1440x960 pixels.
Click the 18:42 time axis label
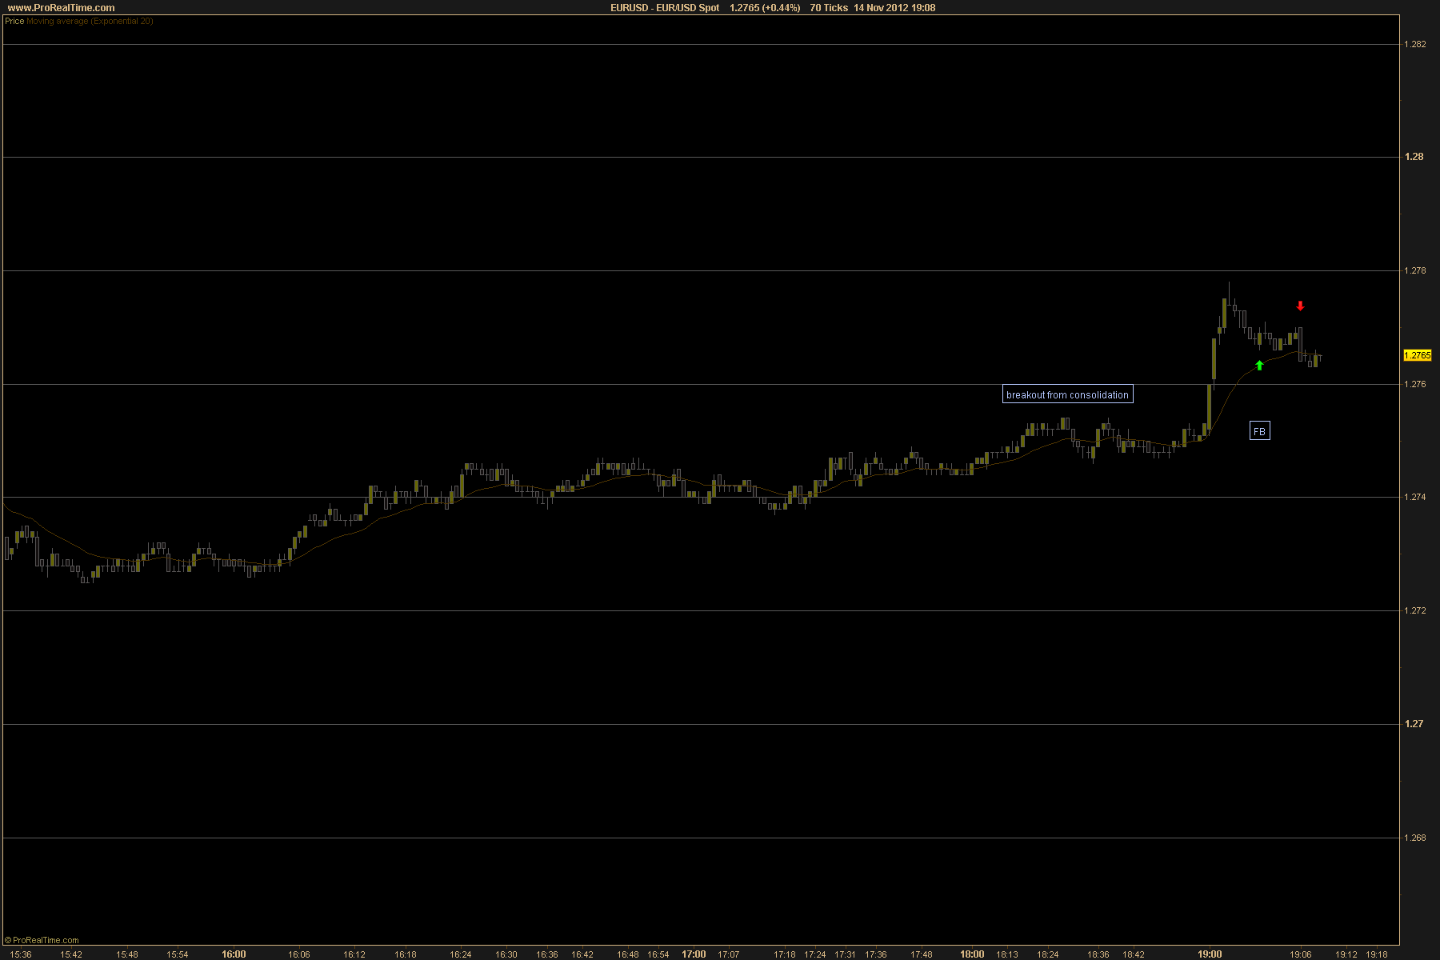pos(1134,954)
